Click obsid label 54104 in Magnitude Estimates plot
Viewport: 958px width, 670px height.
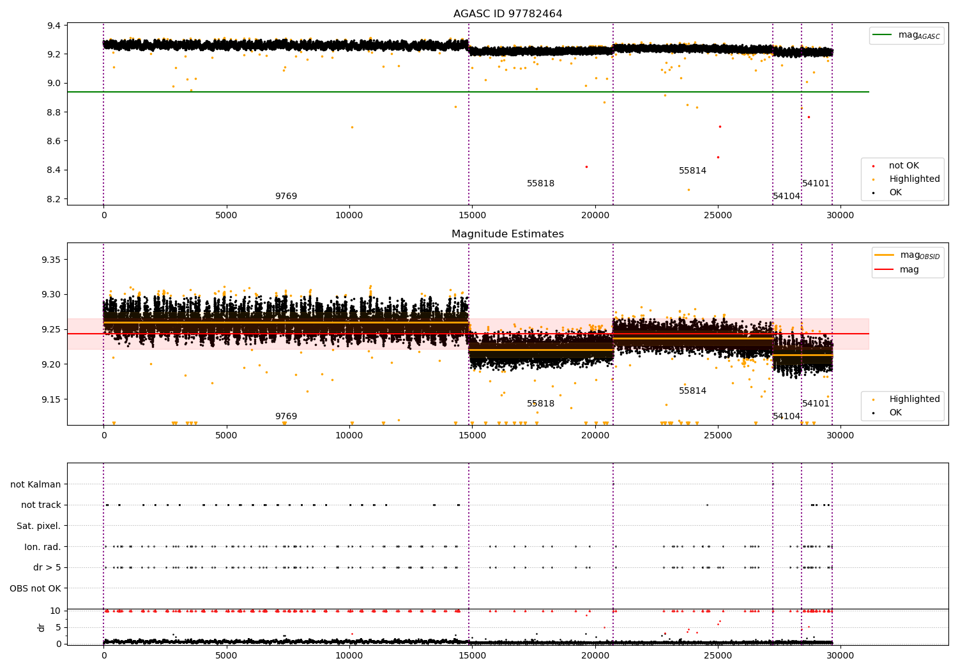coord(787,417)
